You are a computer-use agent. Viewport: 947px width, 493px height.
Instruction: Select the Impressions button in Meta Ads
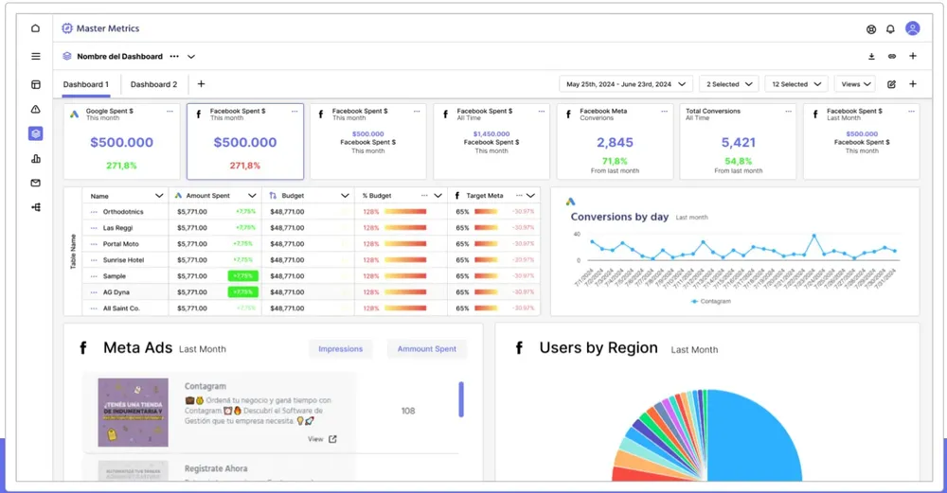tap(341, 349)
